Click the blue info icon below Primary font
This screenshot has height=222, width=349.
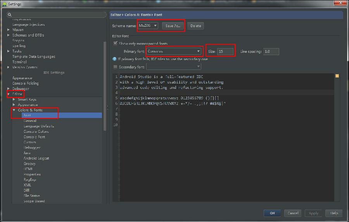(114, 59)
